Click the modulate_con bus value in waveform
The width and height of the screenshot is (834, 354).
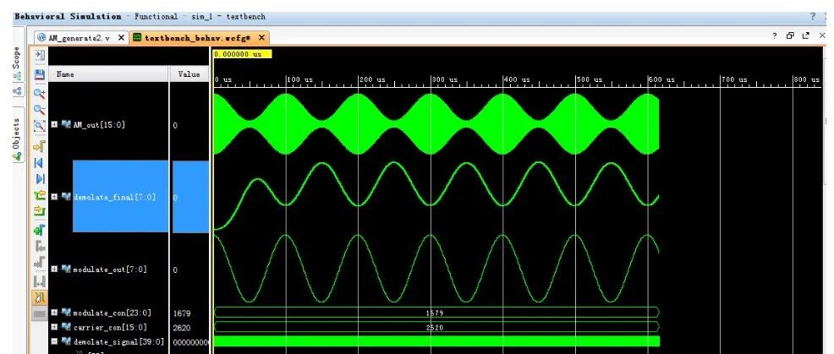pos(435,313)
